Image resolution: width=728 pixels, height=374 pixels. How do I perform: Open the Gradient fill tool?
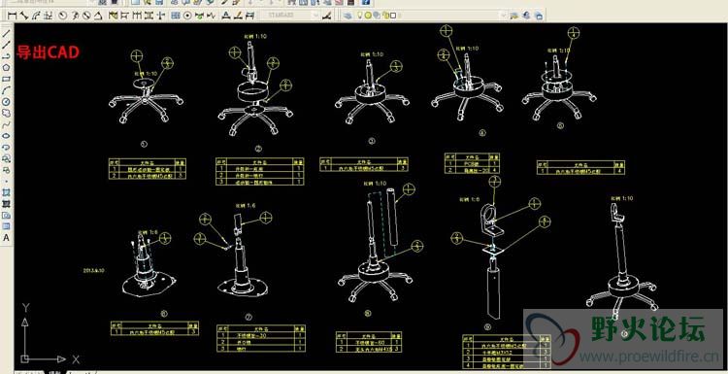(x=7, y=203)
